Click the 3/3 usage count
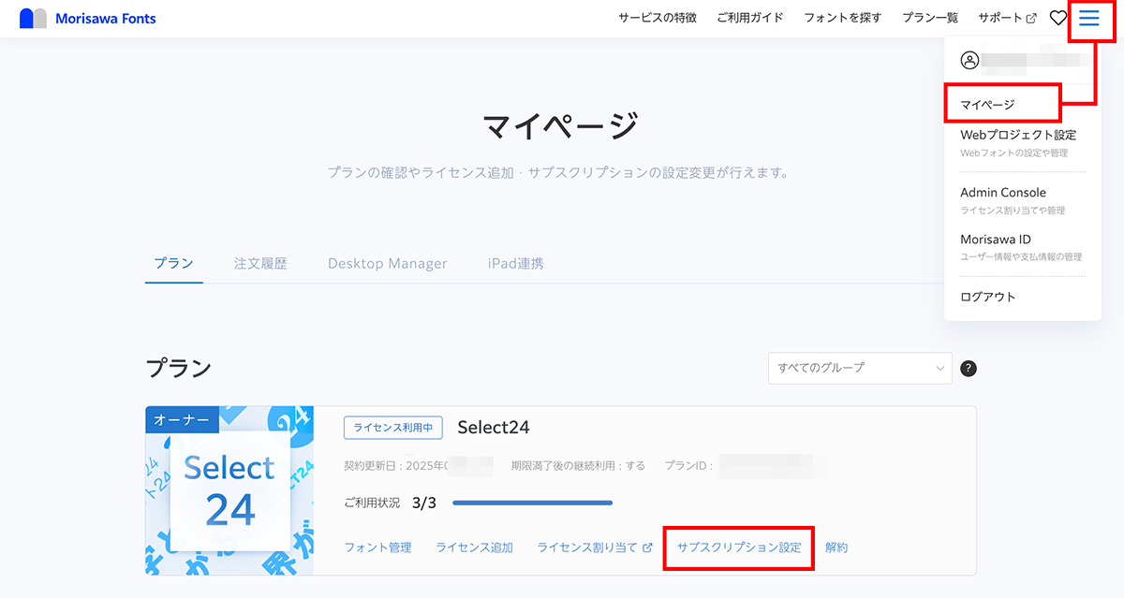This screenshot has height=598, width=1124. (x=424, y=503)
